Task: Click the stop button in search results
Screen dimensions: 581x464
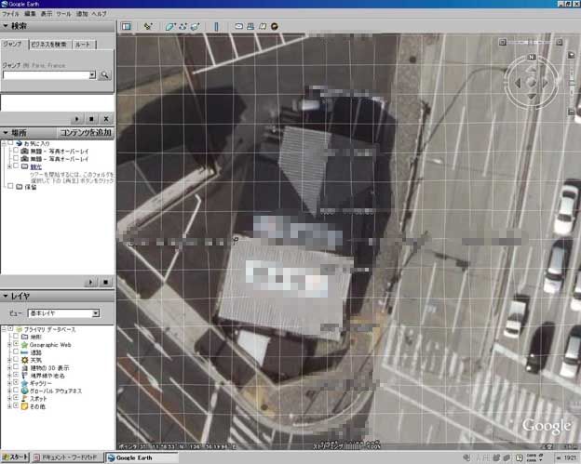Action: point(91,119)
